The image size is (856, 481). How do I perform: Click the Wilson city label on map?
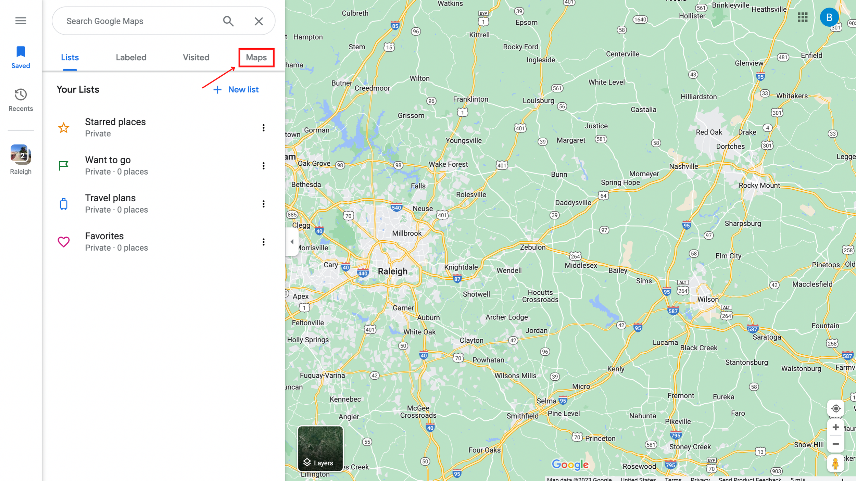coord(708,299)
